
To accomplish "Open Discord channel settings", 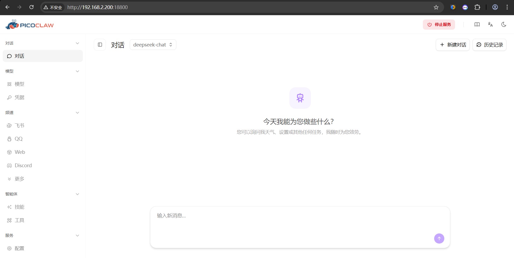I will (x=43, y=166).
